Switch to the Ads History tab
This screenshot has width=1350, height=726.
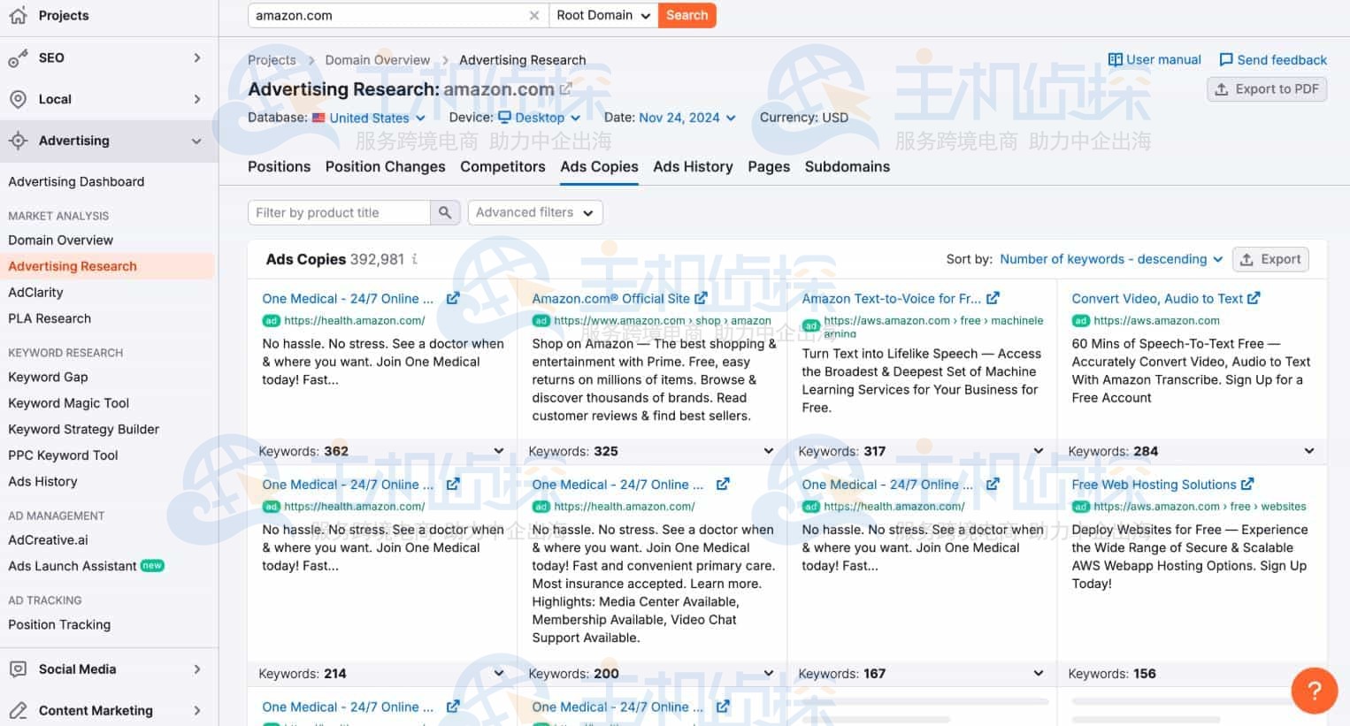tap(693, 167)
